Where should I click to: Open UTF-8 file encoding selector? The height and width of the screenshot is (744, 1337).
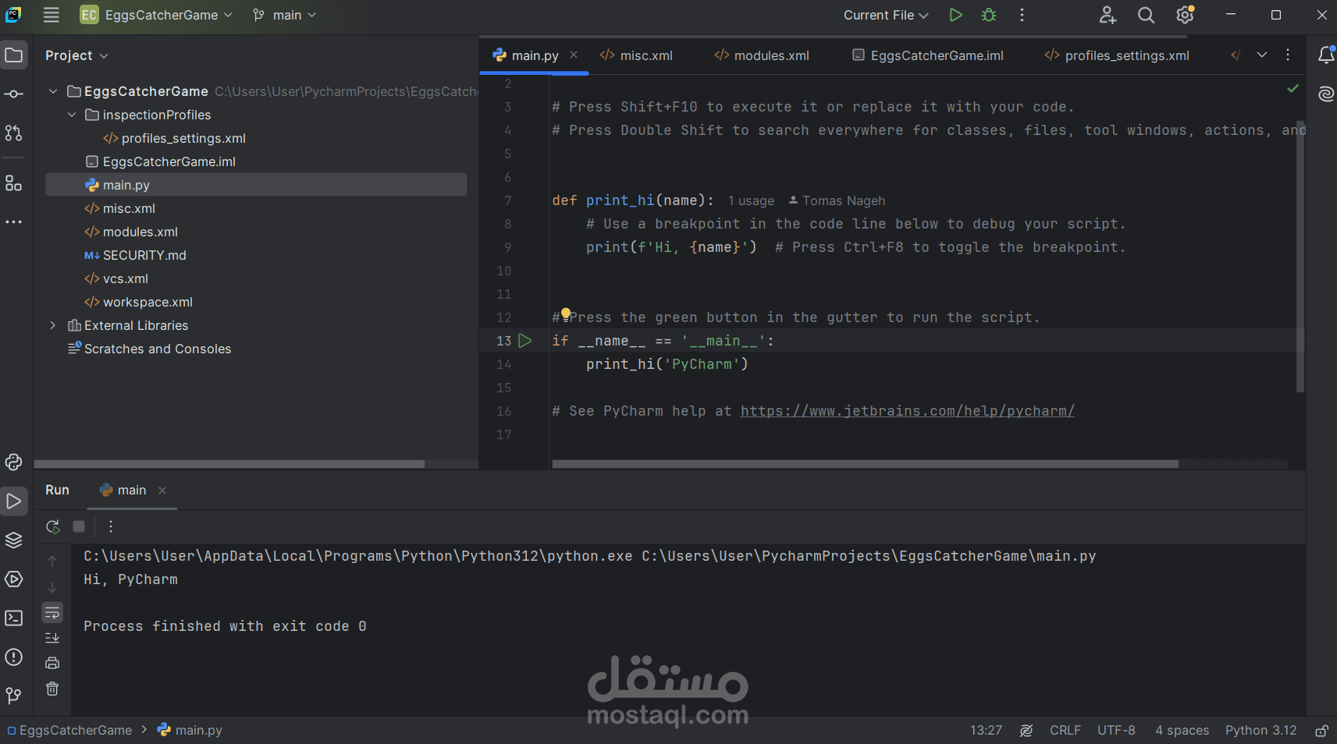[x=1116, y=731]
